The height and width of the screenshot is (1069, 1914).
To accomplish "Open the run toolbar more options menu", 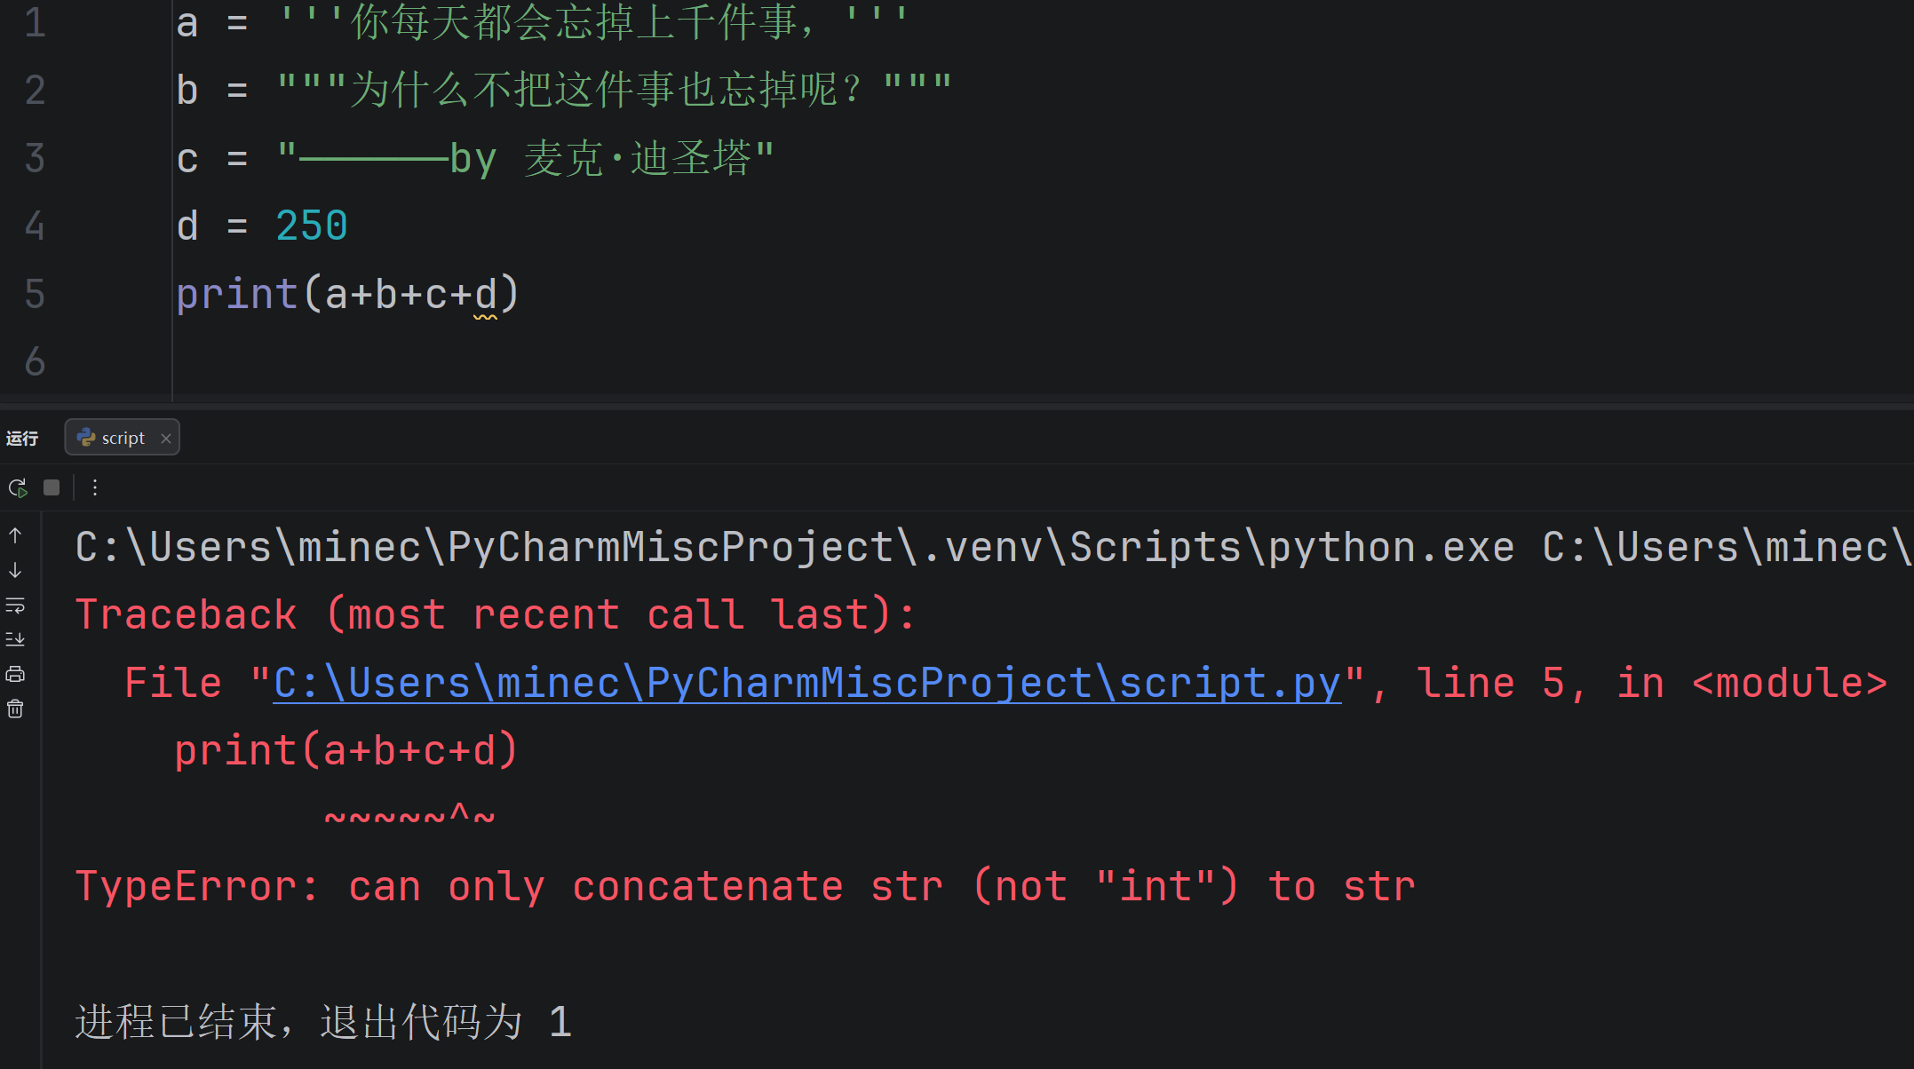I will (x=95, y=487).
